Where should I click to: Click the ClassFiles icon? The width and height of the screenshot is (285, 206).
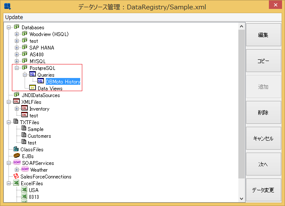[16, 149]
